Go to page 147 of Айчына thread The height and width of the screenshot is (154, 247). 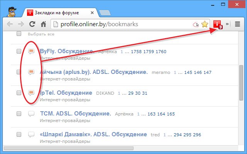(x=208, y=72)
